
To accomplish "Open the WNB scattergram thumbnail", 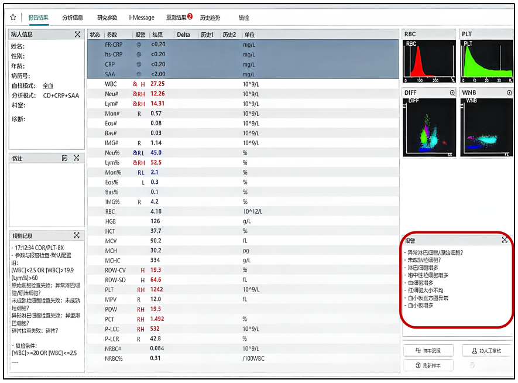I will tap(486, 127).
